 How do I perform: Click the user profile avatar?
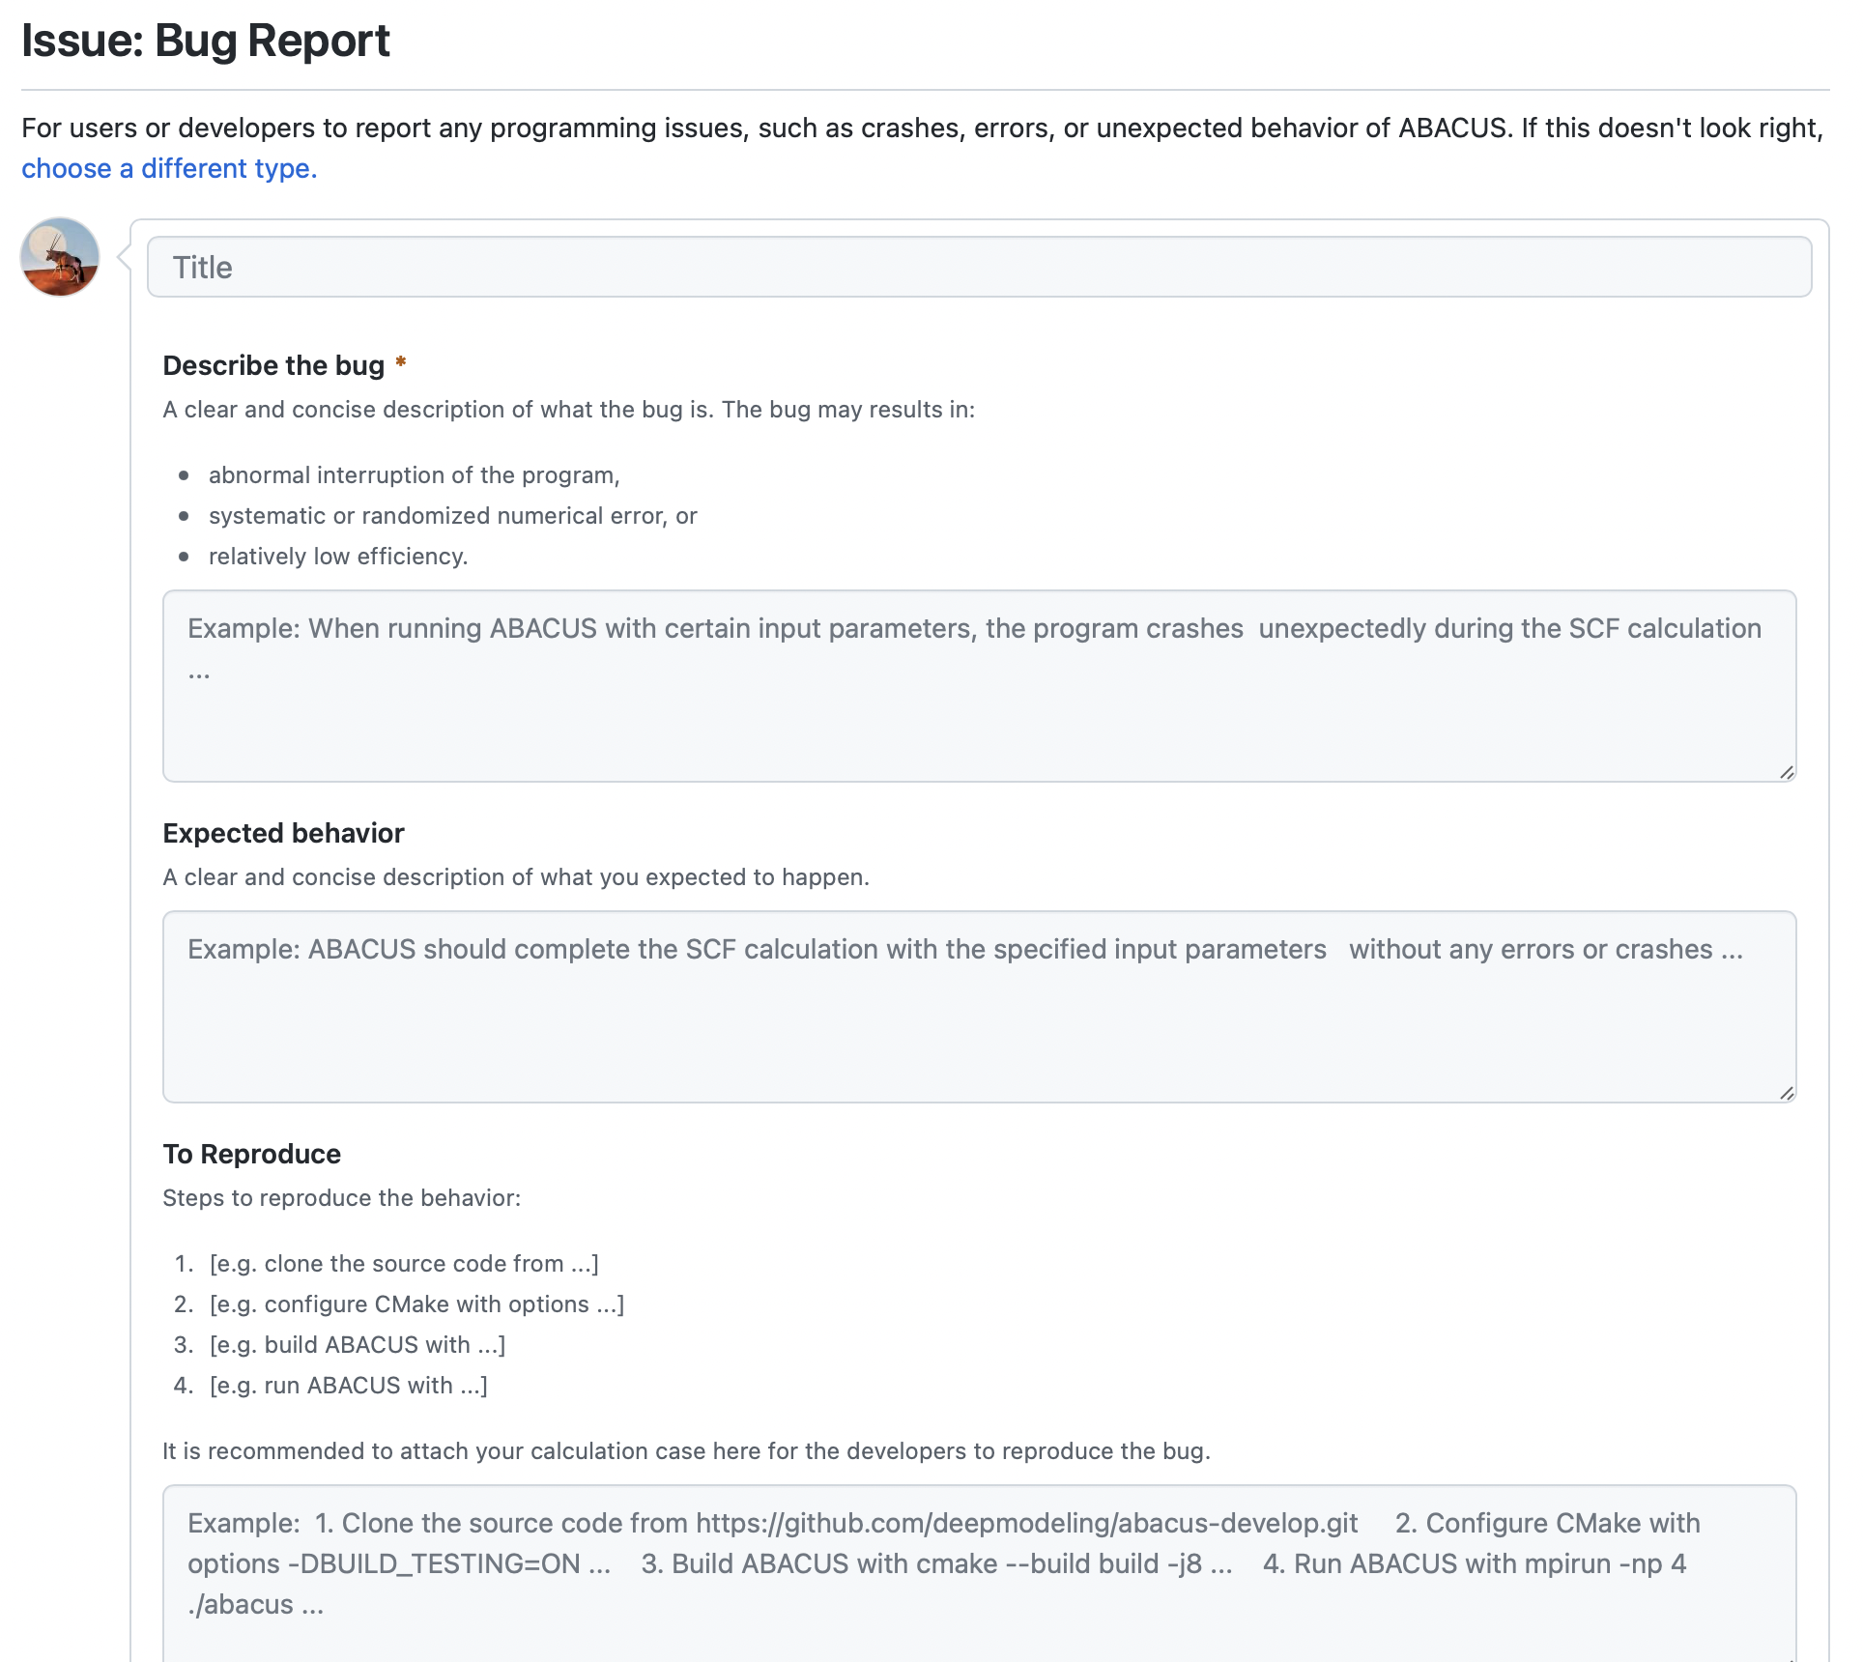(x=60, y=257)
